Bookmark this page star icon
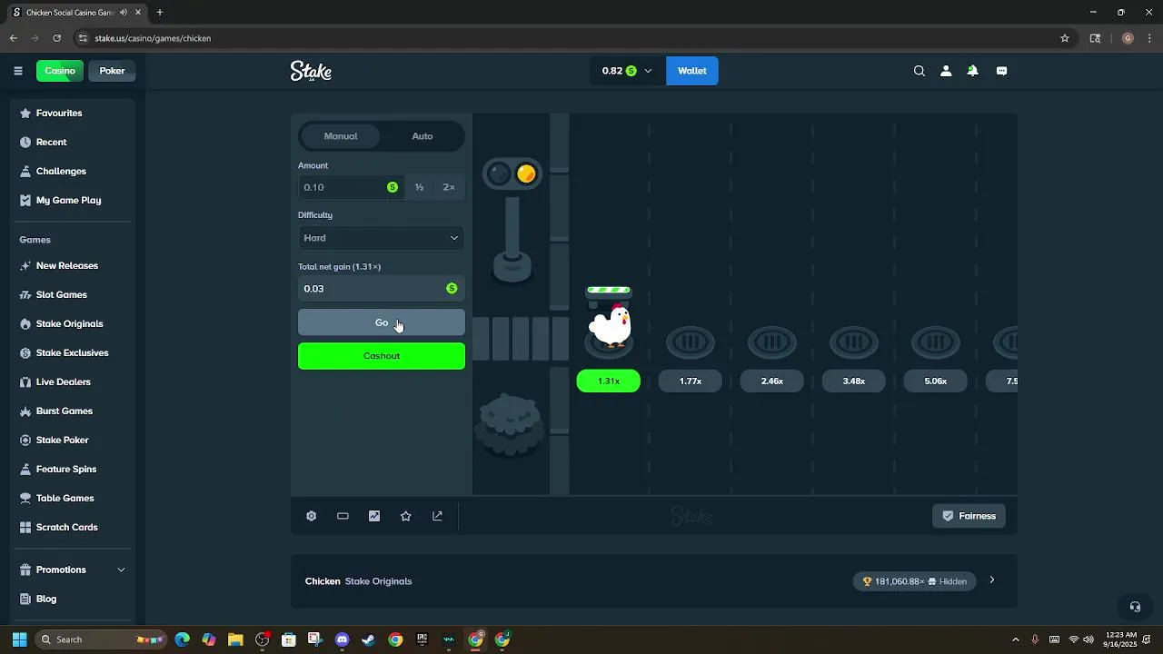The height and width of the screenshot is (654, 1163). [1065, 38]
